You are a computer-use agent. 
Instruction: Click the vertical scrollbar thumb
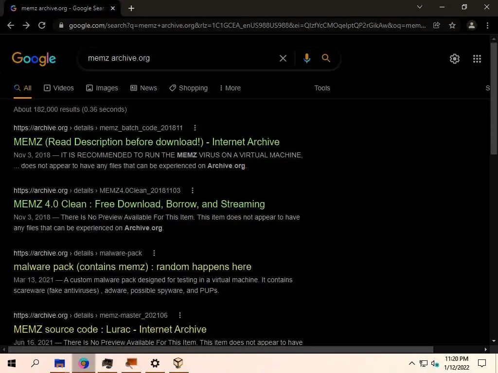click(x=494, y=98)
